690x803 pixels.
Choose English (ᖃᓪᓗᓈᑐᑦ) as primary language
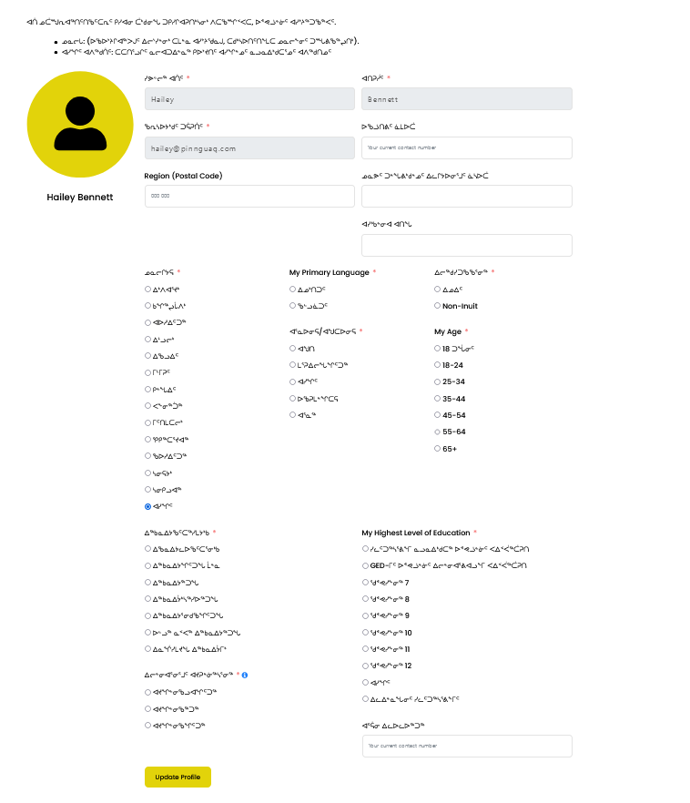tap(293, 306)
